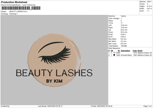The height and width of the screenshot is (108, 153).
Task: Click the 'BY KIM' lettering in the design
Action: click(54, 81)
